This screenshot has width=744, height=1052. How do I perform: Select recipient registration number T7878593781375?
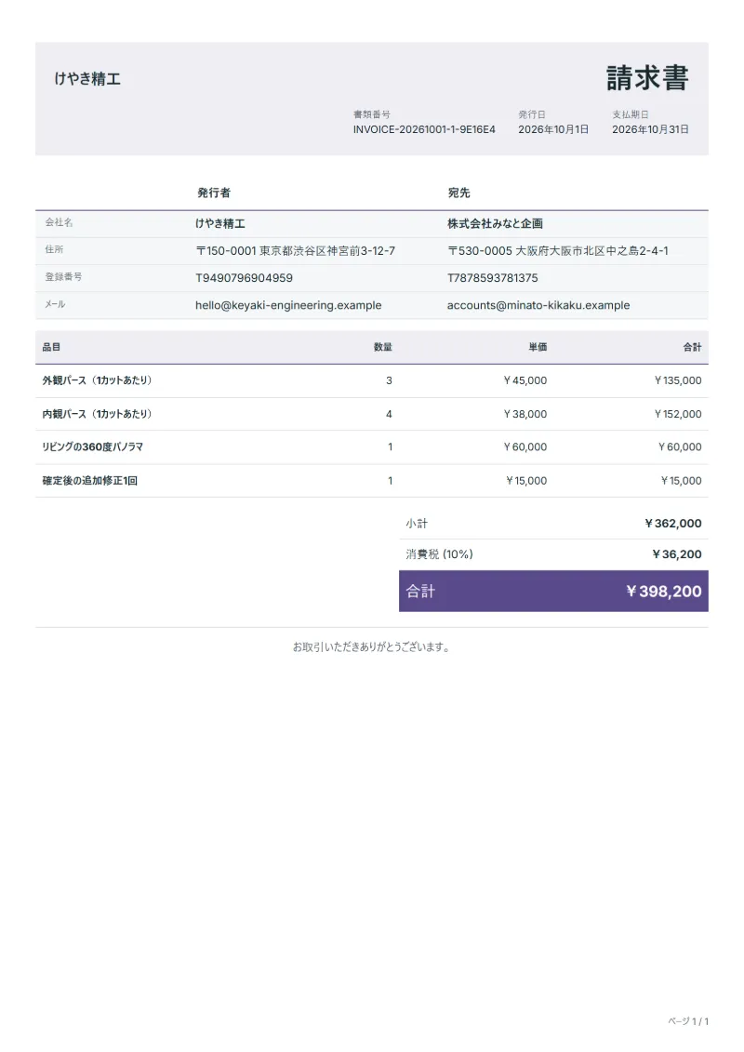click(492, 278)
